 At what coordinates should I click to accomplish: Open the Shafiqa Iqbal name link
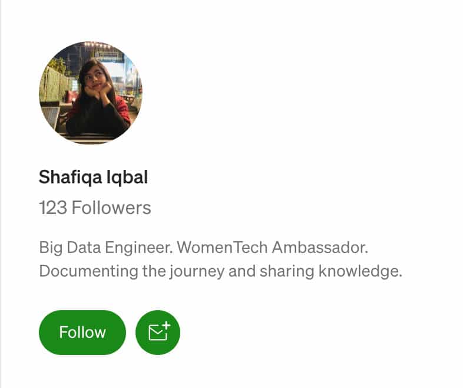tap(93, 177)
